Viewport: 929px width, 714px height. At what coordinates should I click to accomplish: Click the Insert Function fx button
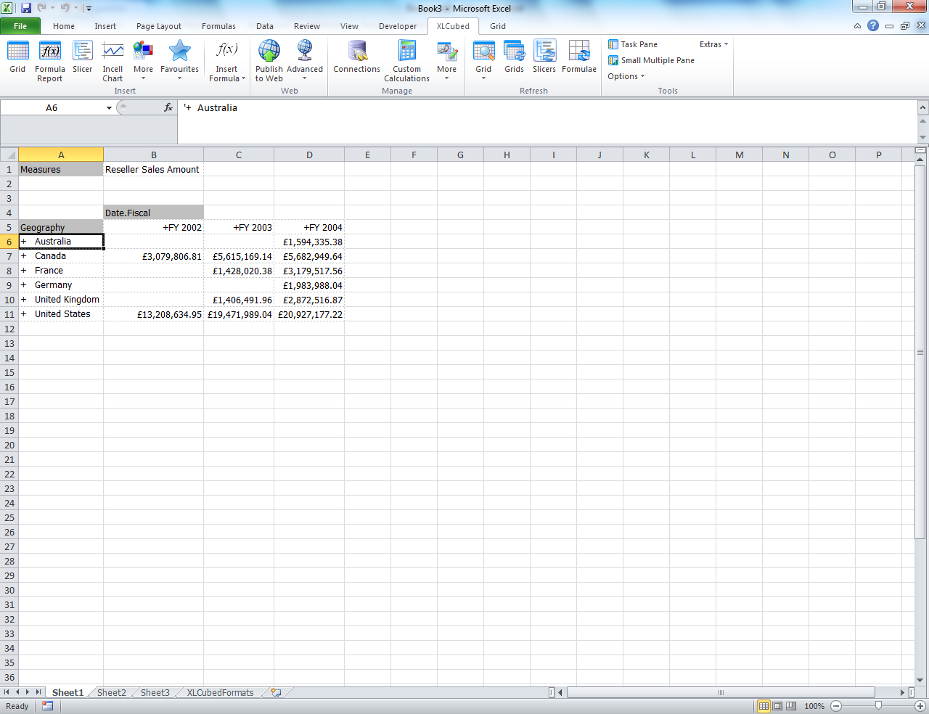tap(168, 107)
